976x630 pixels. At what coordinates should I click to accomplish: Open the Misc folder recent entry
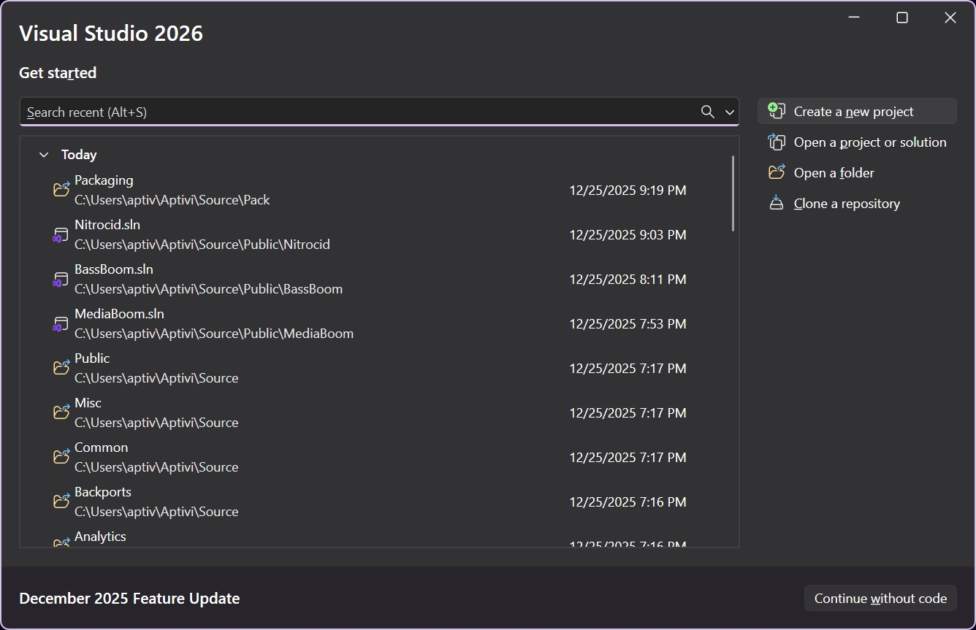point(88,403)
